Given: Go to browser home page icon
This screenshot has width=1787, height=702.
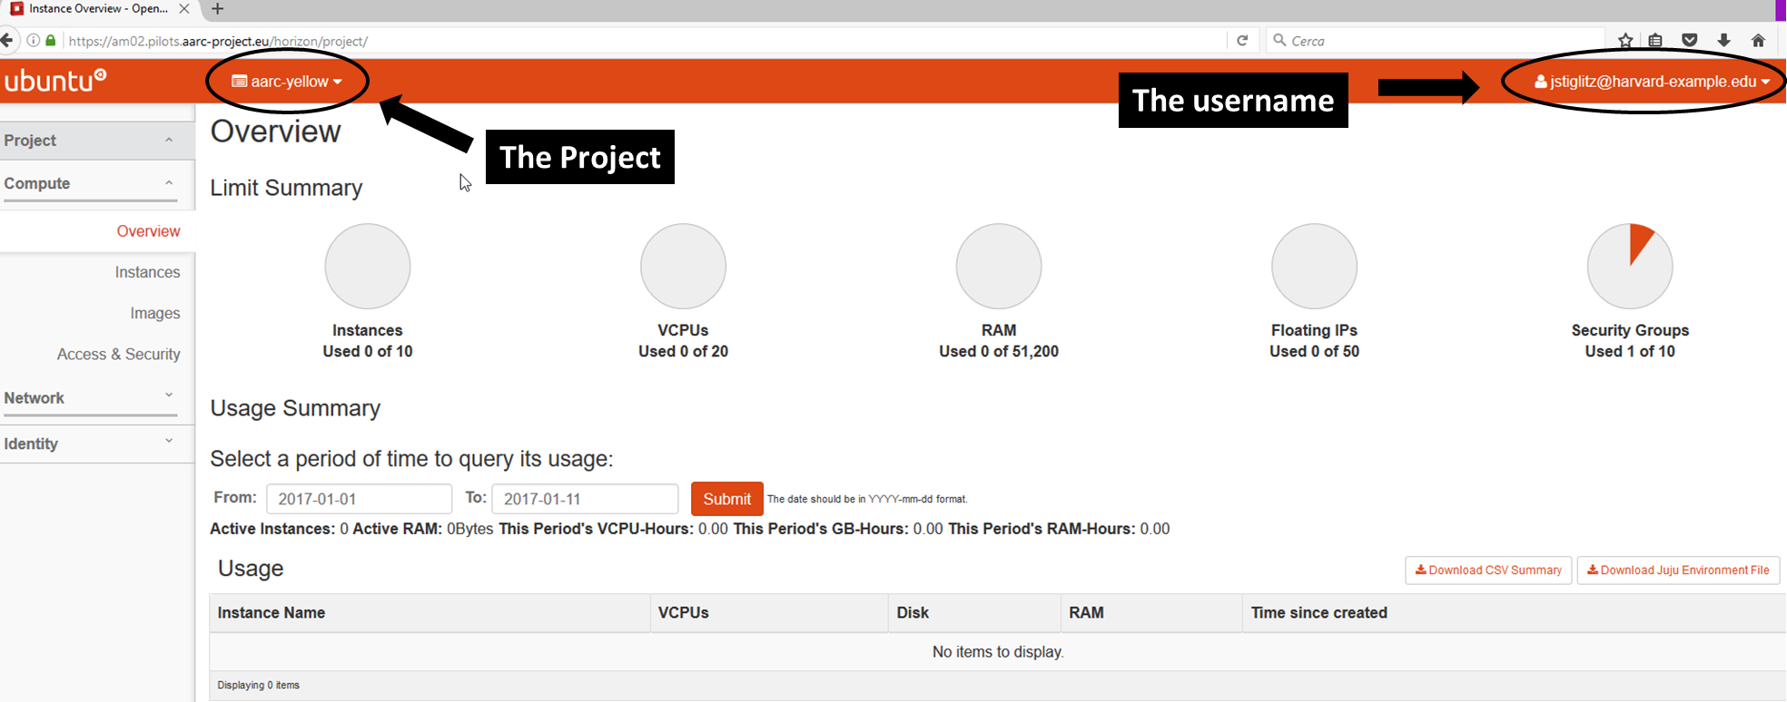Looking at the screenshot, I should 1758,40.
